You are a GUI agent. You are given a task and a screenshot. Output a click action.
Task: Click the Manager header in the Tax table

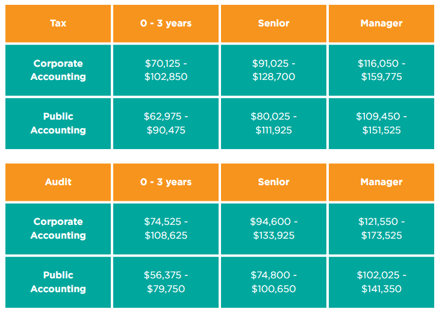[x=381, y=23]
